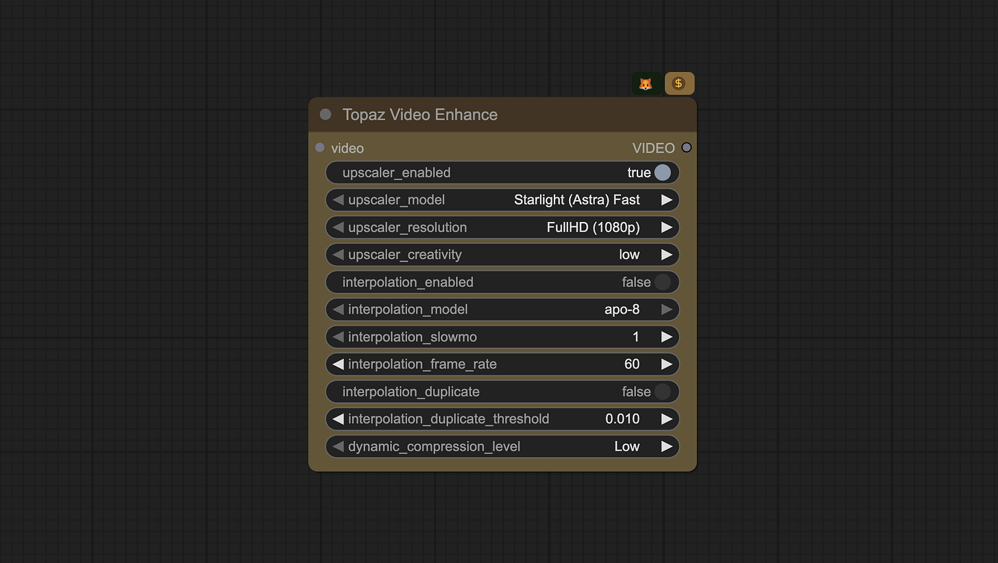
Task: Decrease interpolation_duplicate_threshold with left arrow
Action: [x=338, y=419]
